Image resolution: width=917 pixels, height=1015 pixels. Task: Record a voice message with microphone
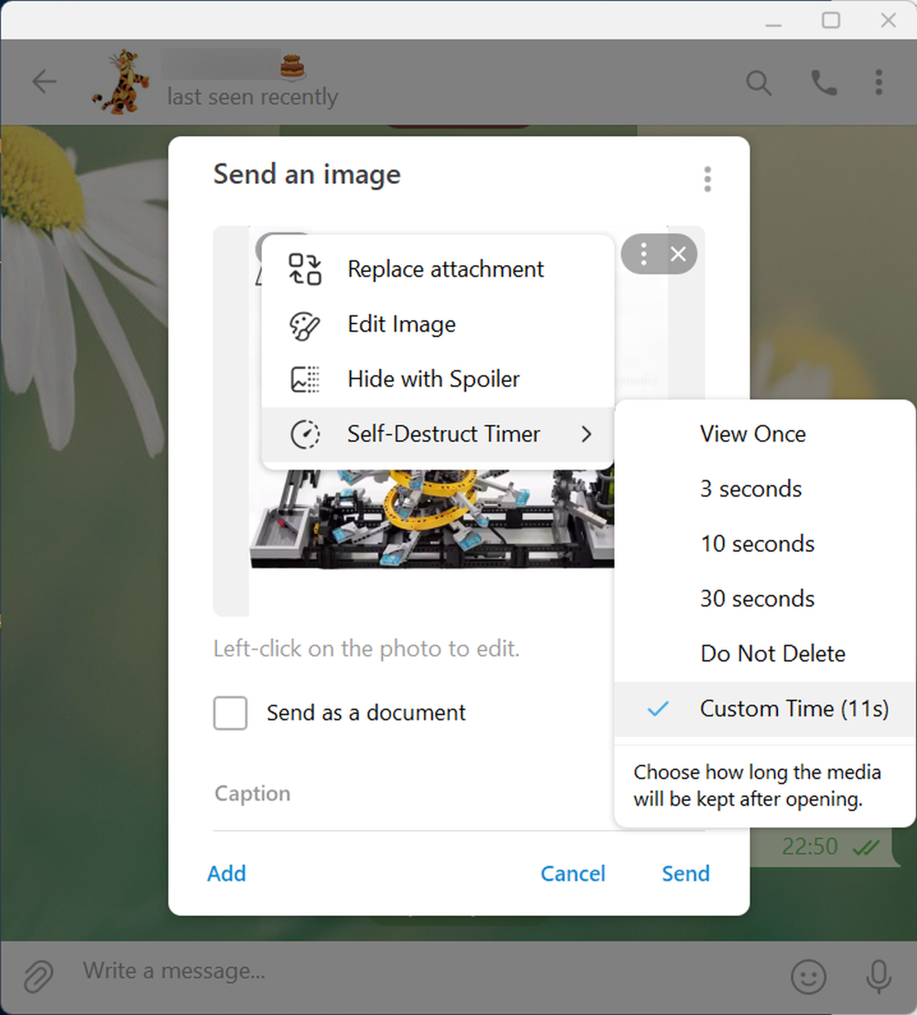tap(879, 976)
